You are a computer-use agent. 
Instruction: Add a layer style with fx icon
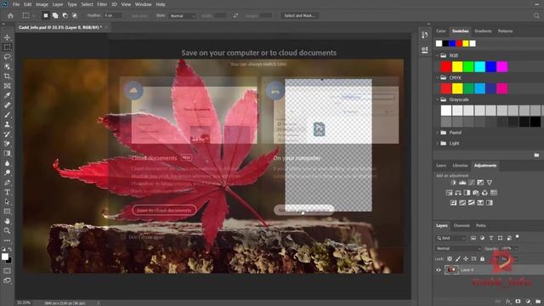pyautogui.click(x=508, y=302)
